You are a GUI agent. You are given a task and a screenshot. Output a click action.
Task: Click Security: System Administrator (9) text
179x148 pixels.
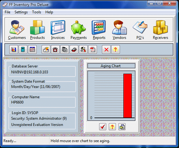click(39, 118)
